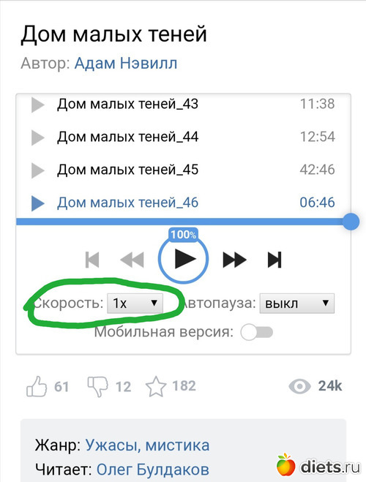Click the thumbs-down dislike icon
Image resolution: width=366 pixels, height=482 pixels.
point(98,386)
